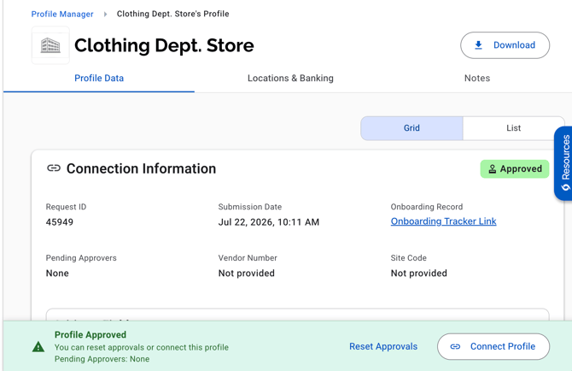Switch to List view
The width and height of the screenshot is (572, 371).
click(x=514, y=128)
